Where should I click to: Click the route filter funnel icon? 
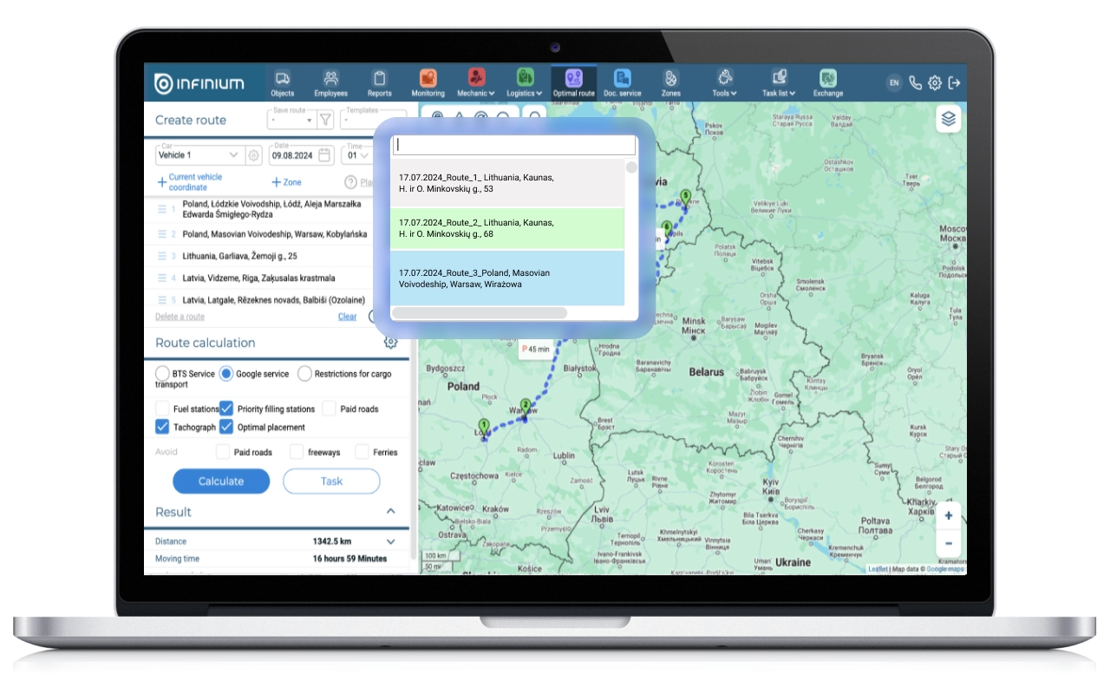[x=325, y=121]
